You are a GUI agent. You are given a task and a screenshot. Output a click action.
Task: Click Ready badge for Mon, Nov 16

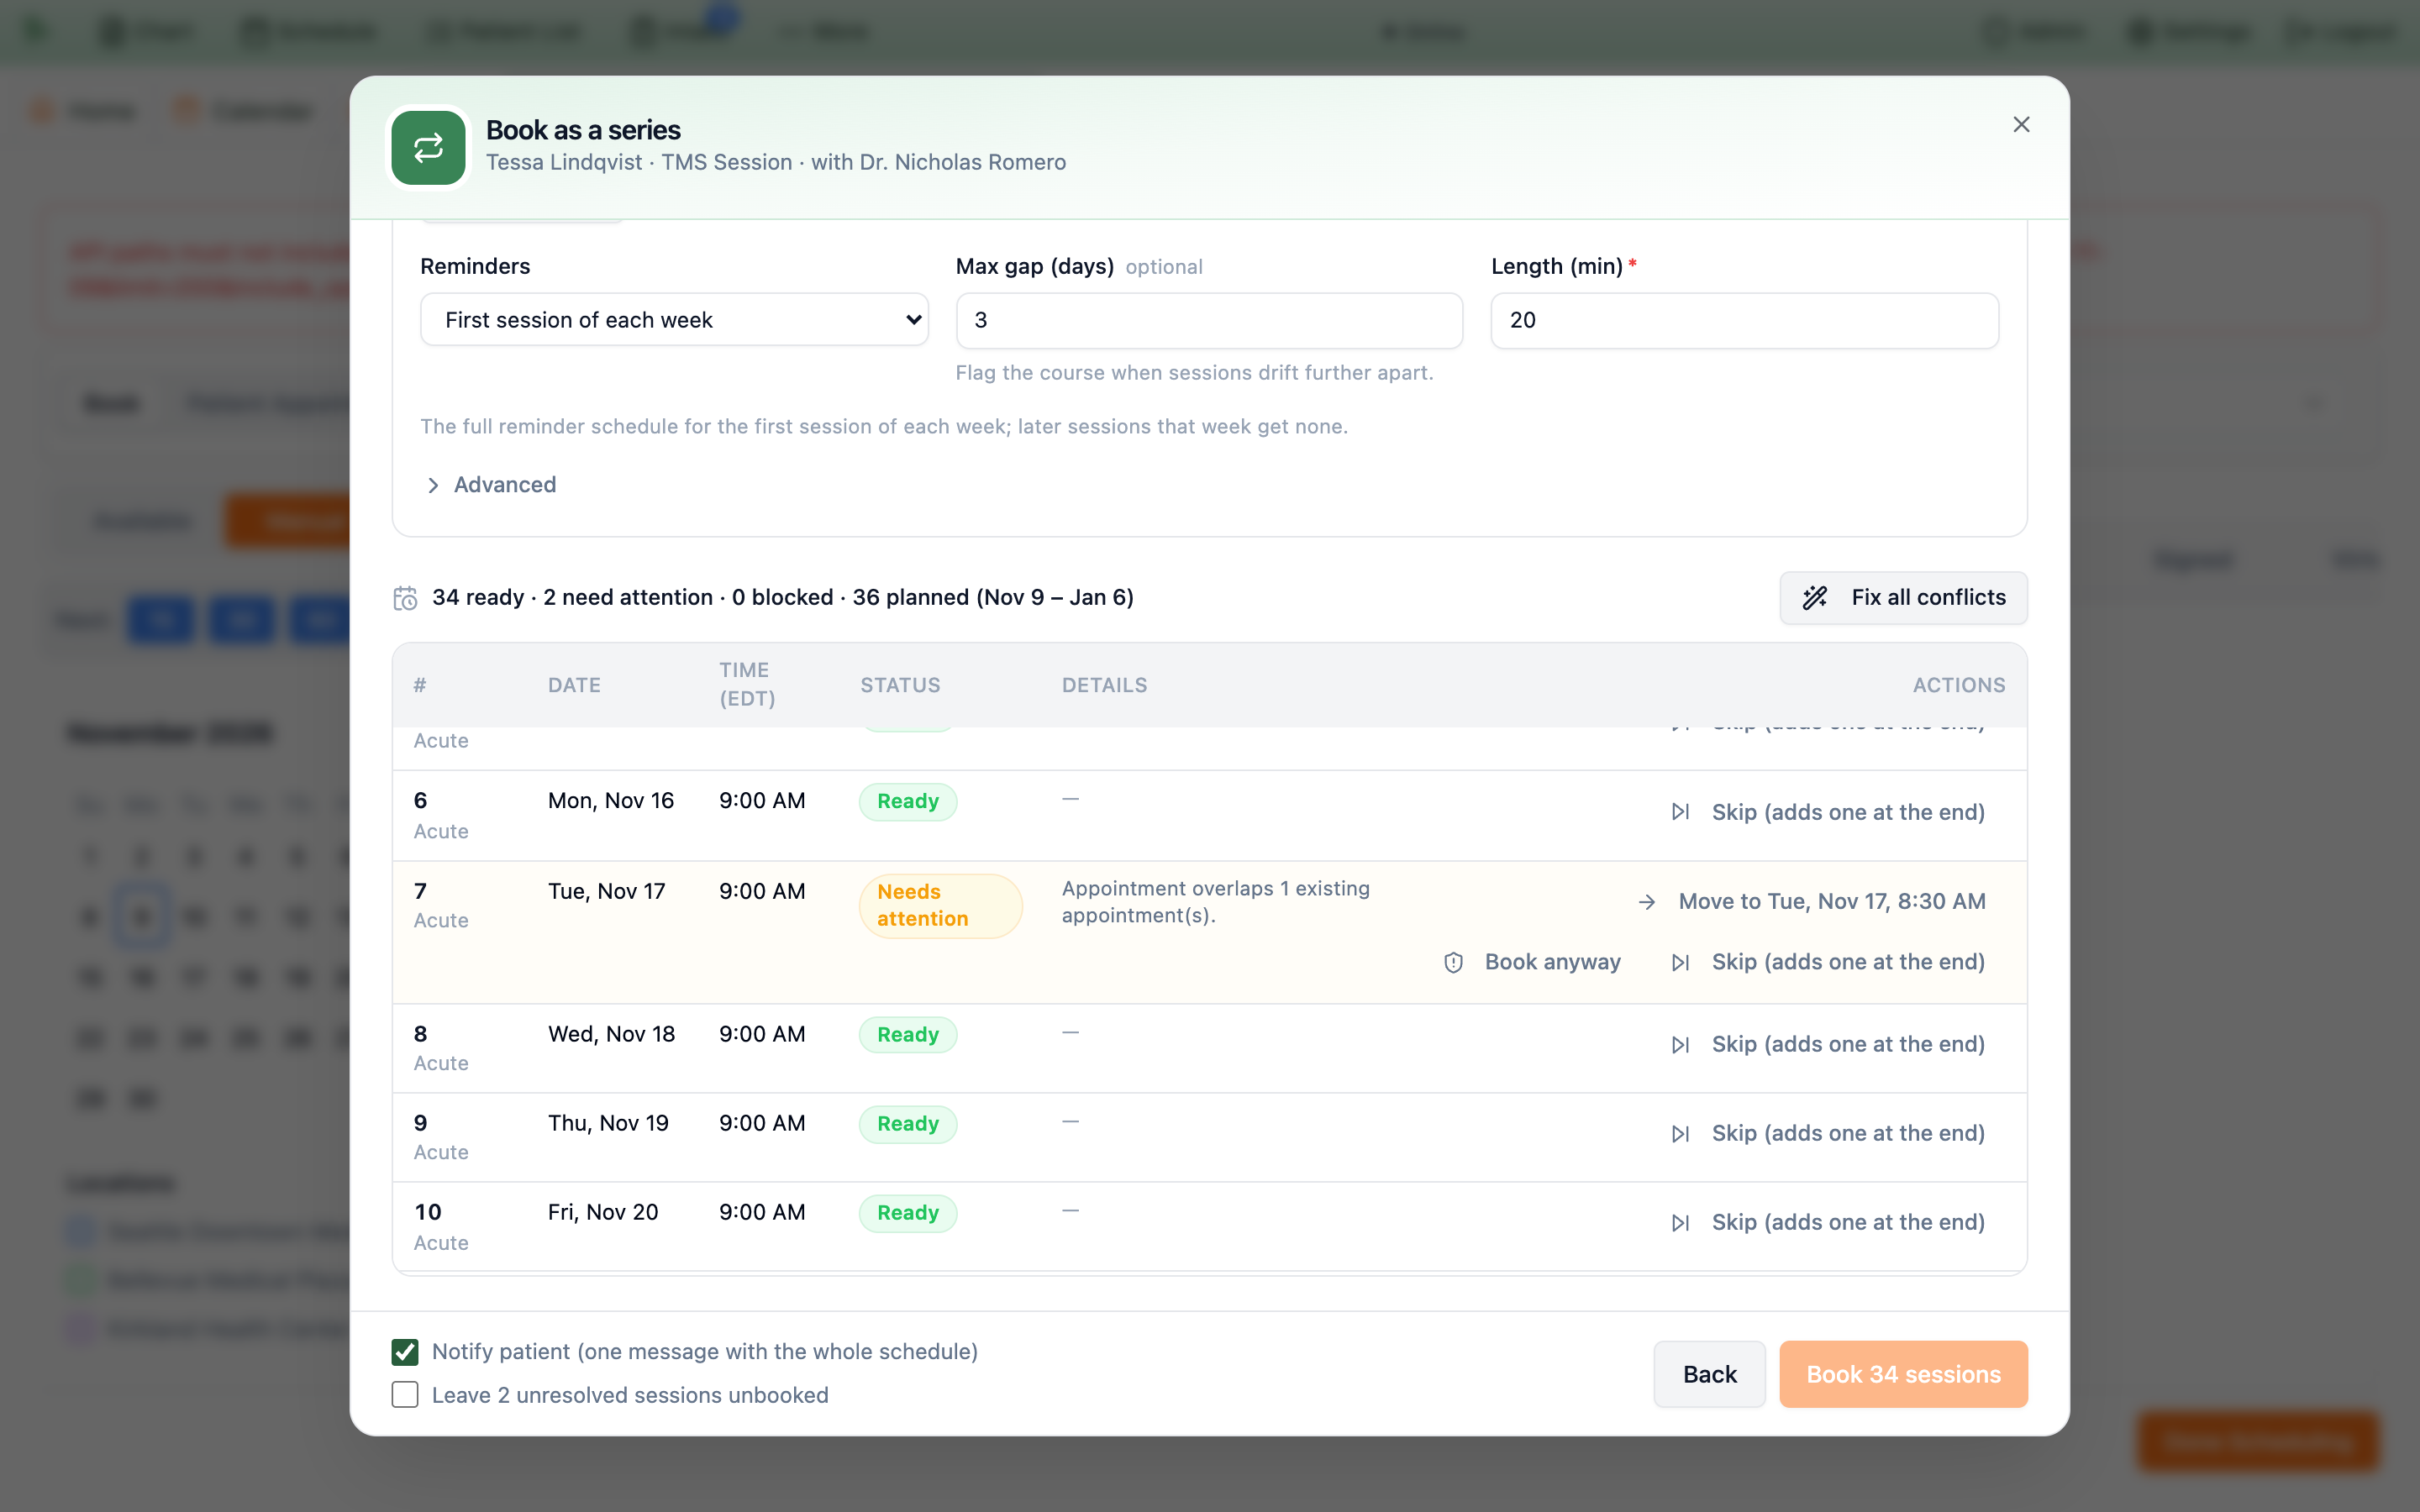click(x=908, y=802)
